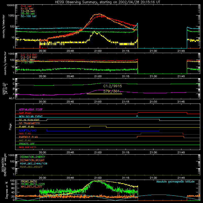Click the NON_SOLAR_EVENT pulse marker
This screenshot has height=203, width=203.
tap(137, 116)
